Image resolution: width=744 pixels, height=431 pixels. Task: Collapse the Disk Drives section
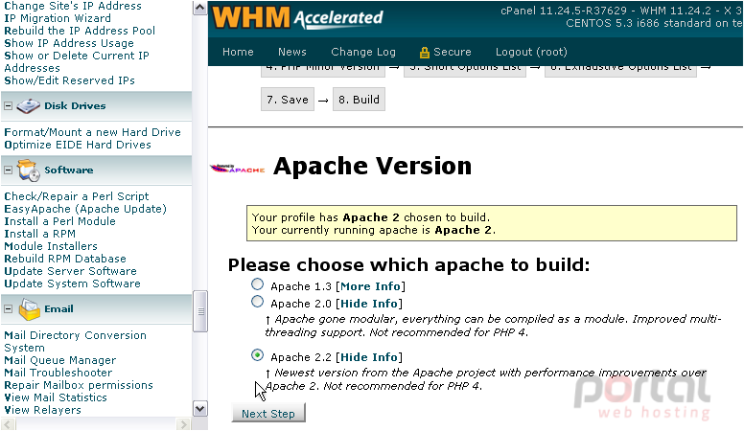click(x=8, y=106)
